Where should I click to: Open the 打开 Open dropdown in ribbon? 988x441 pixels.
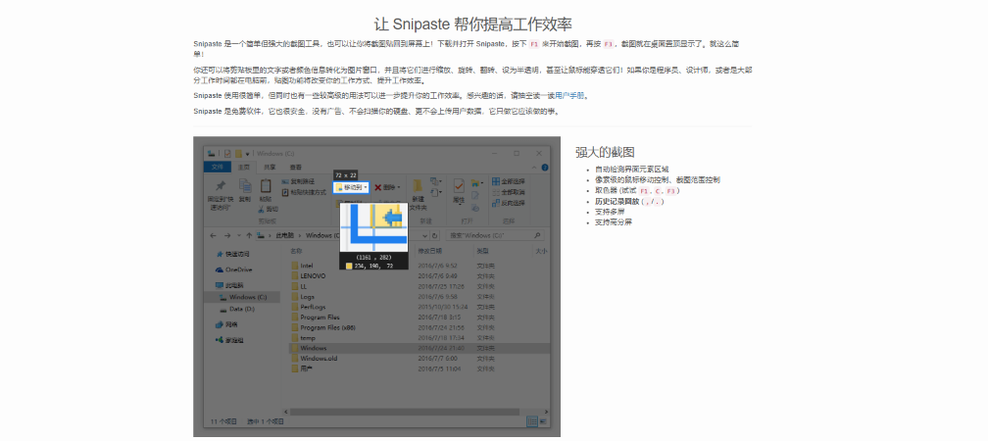click(x=477, y=182)
